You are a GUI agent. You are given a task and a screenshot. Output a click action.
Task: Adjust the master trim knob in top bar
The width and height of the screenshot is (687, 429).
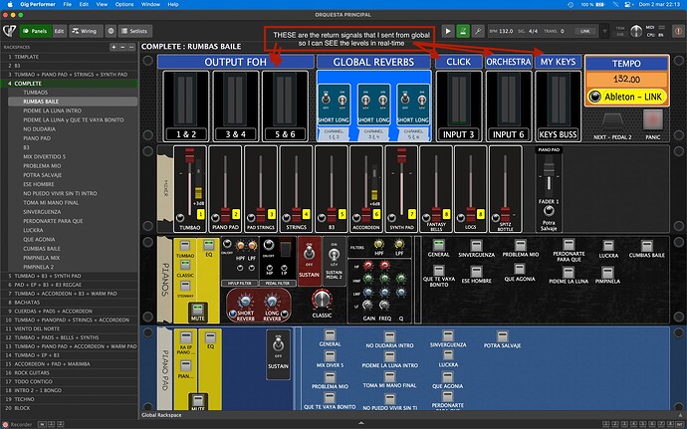[x=636, y=31]
